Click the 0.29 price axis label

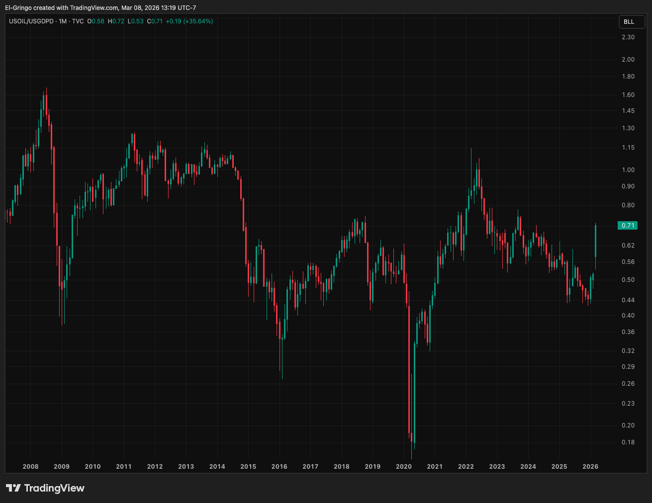(629, 367)
